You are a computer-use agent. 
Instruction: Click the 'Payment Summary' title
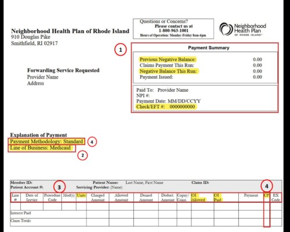[x=209, y=48]
